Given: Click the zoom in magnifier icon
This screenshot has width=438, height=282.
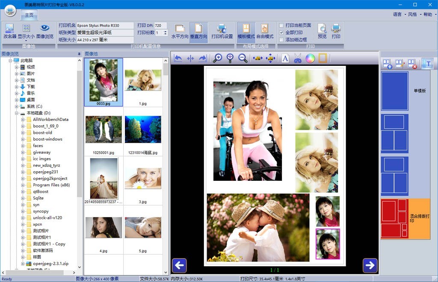Looking at the screenshot, I should [x=218, y=59].
